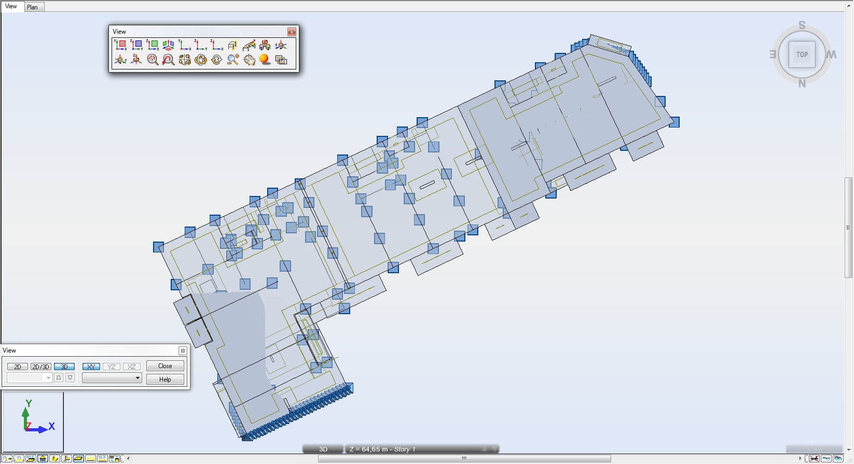This screenshot has width=854, height=464.
Task: Toggle load values 123 display icon
Action: [x=103, y=458]
